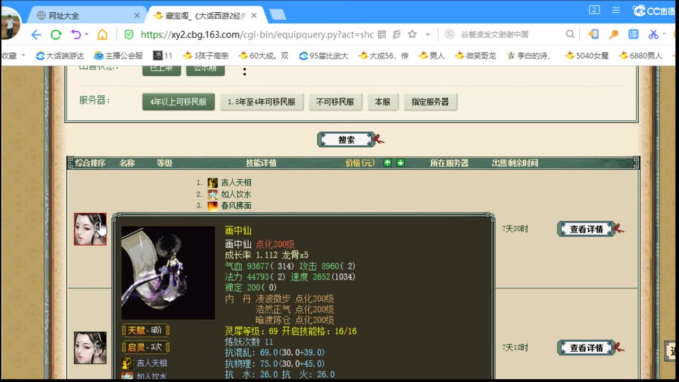The image size is (679, 382).
Task: Sort price ascending with up arrow
Action: pos(387,163)
